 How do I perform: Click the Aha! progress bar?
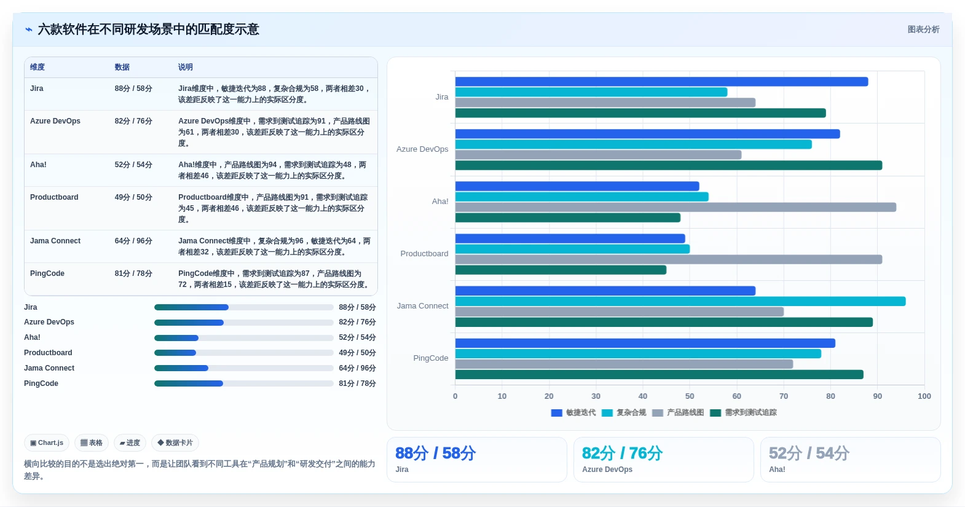[x=243, y=338]
